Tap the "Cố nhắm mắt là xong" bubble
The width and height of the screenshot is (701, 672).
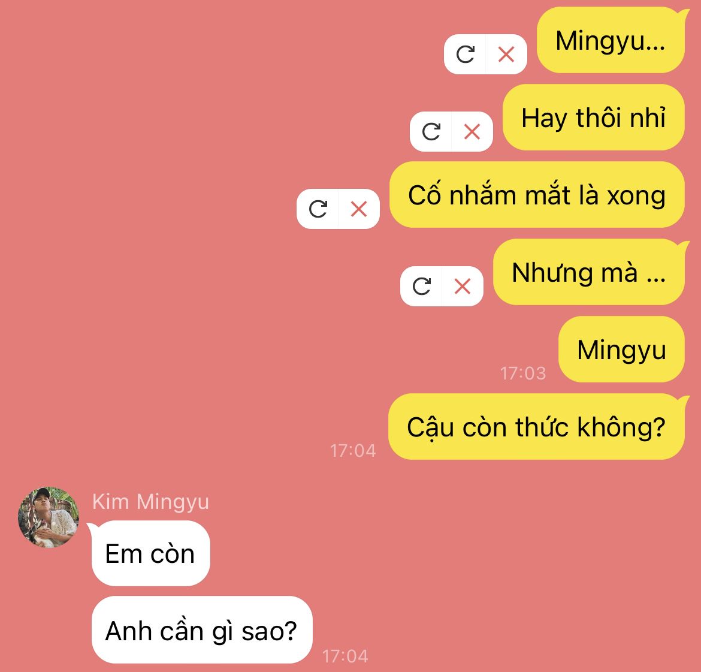click(537, 195)
